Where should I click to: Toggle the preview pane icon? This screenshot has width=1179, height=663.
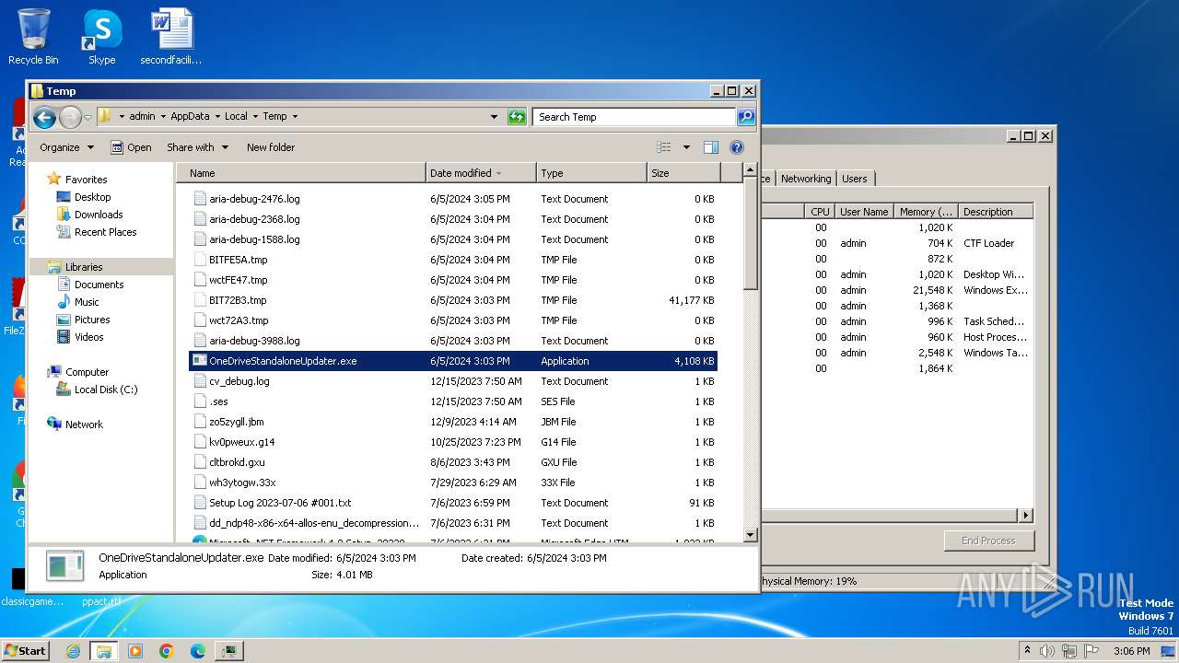pyautogui.click(x=711, y=147)
